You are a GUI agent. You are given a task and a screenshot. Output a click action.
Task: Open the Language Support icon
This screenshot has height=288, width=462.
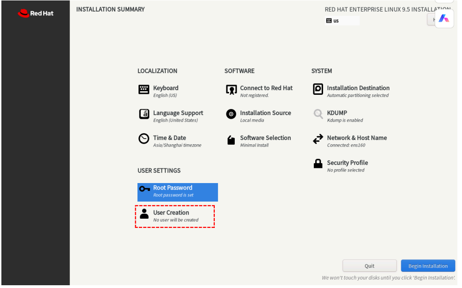tap(144, 114)
